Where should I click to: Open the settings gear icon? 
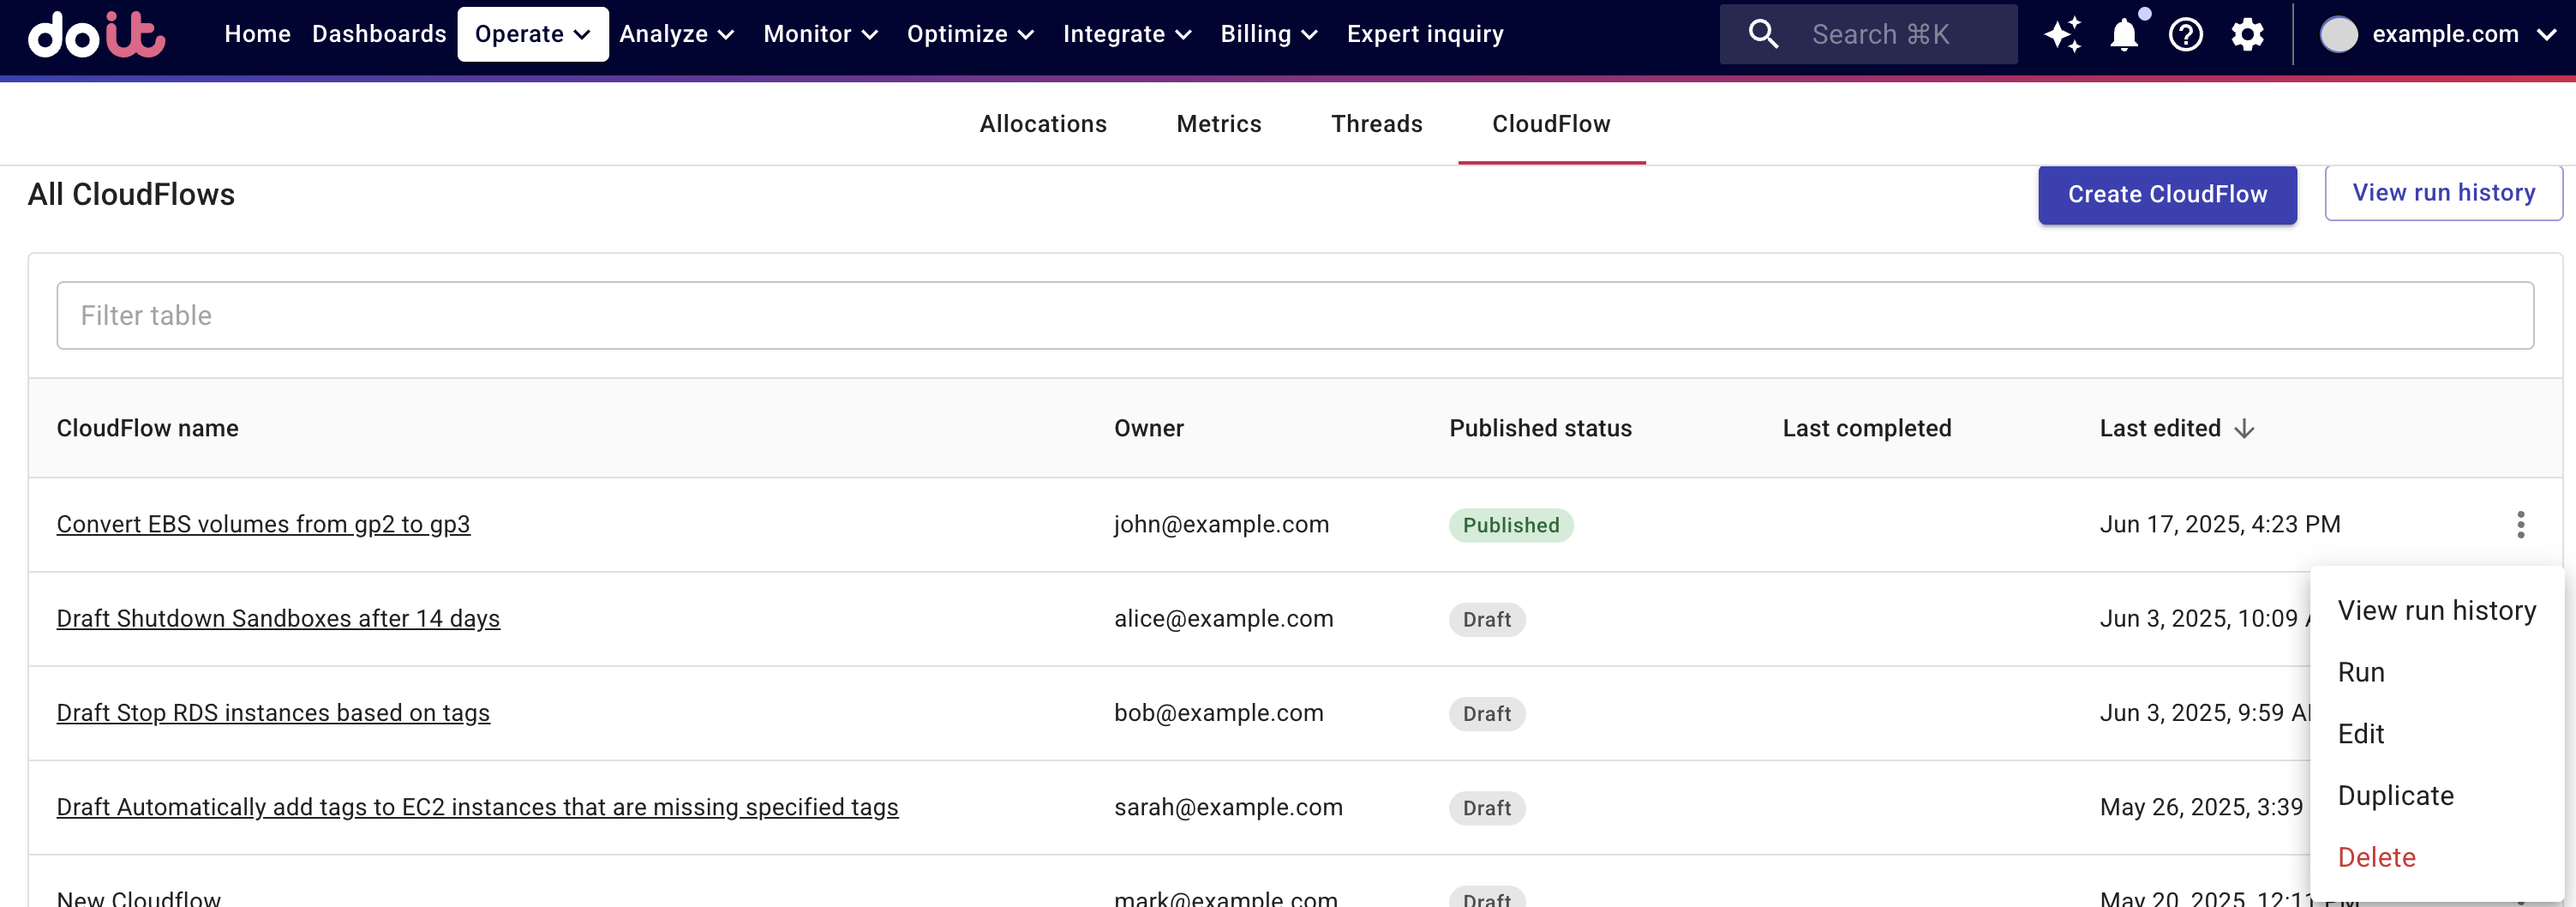[2247, 34]
